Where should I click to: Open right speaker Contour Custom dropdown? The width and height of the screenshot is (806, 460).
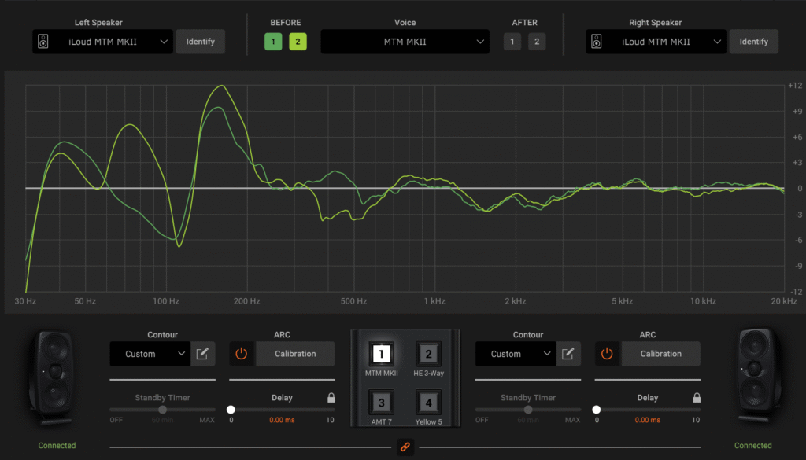pos(516,354)
